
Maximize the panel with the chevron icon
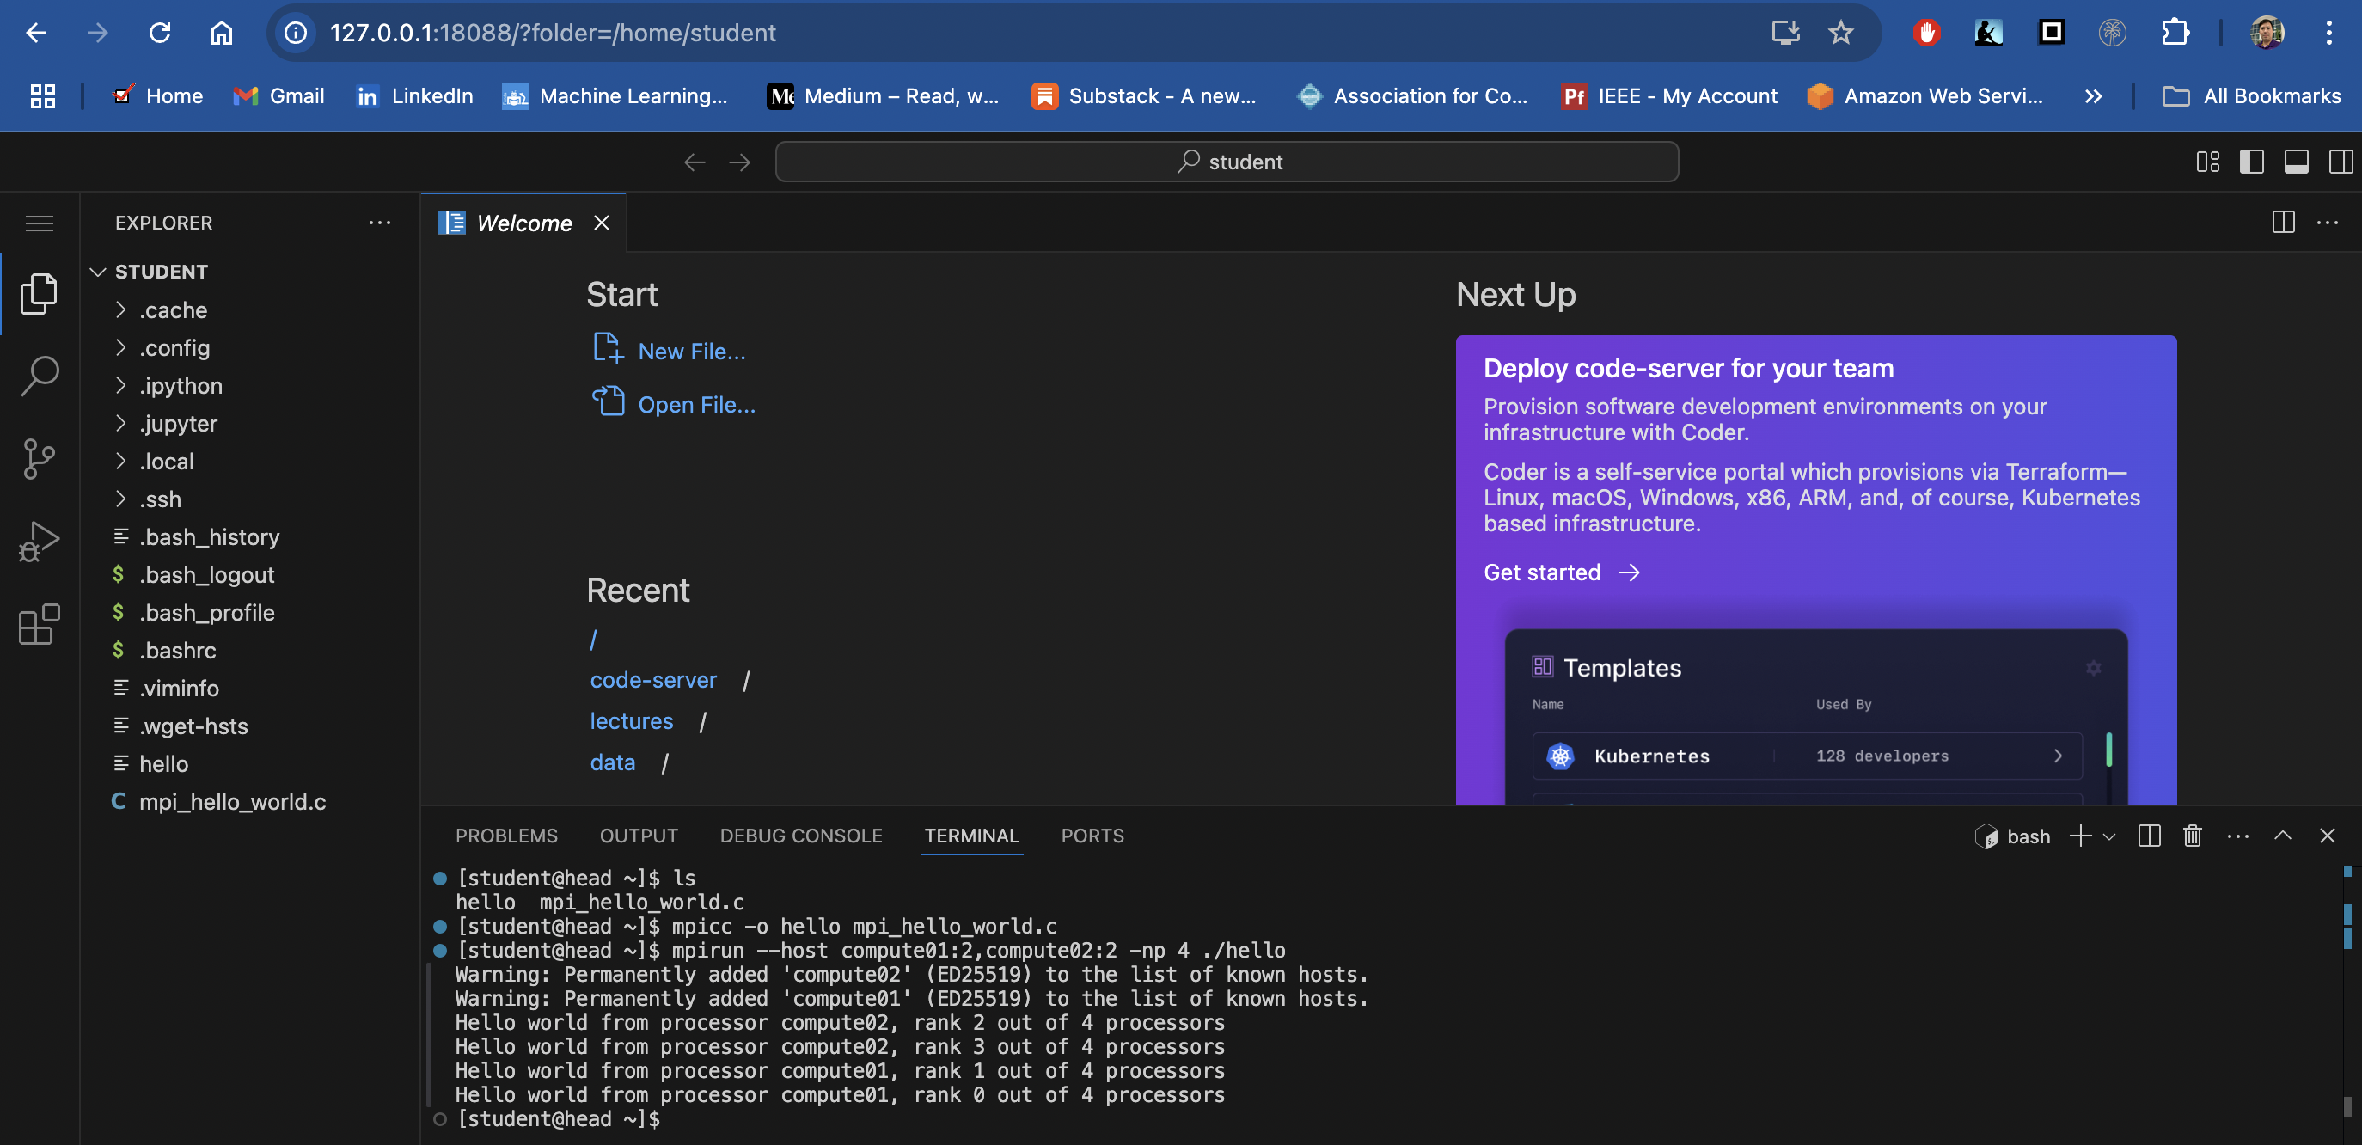coord(2282,836)
